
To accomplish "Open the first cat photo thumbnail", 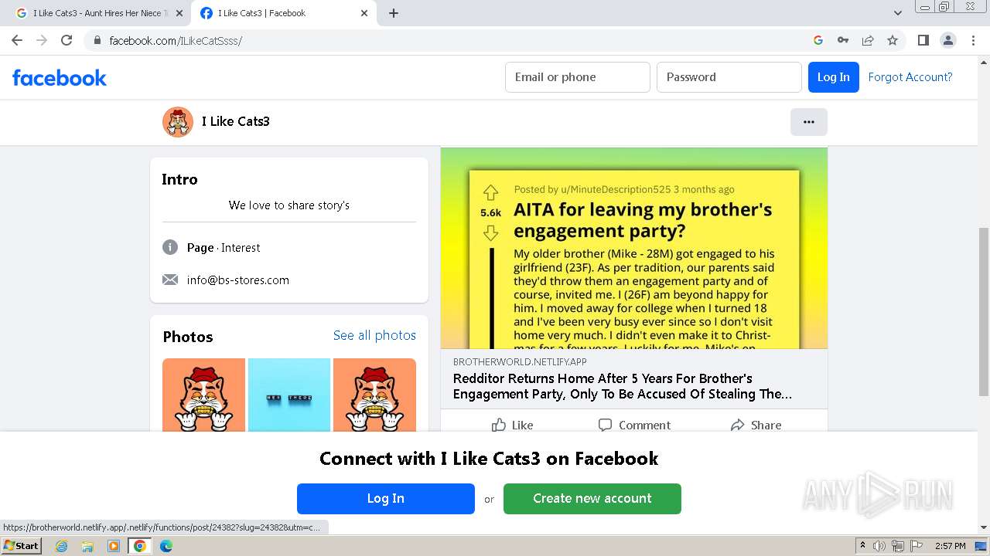I will coord(203,395).
